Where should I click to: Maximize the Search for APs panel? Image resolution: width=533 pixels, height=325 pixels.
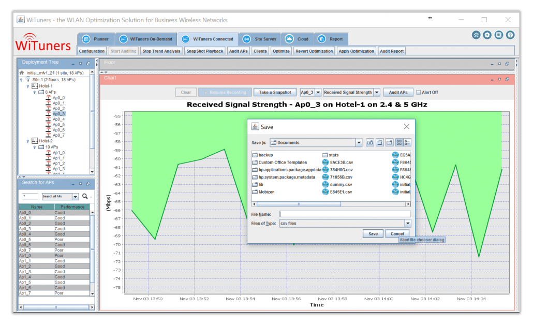coord(81,184)
